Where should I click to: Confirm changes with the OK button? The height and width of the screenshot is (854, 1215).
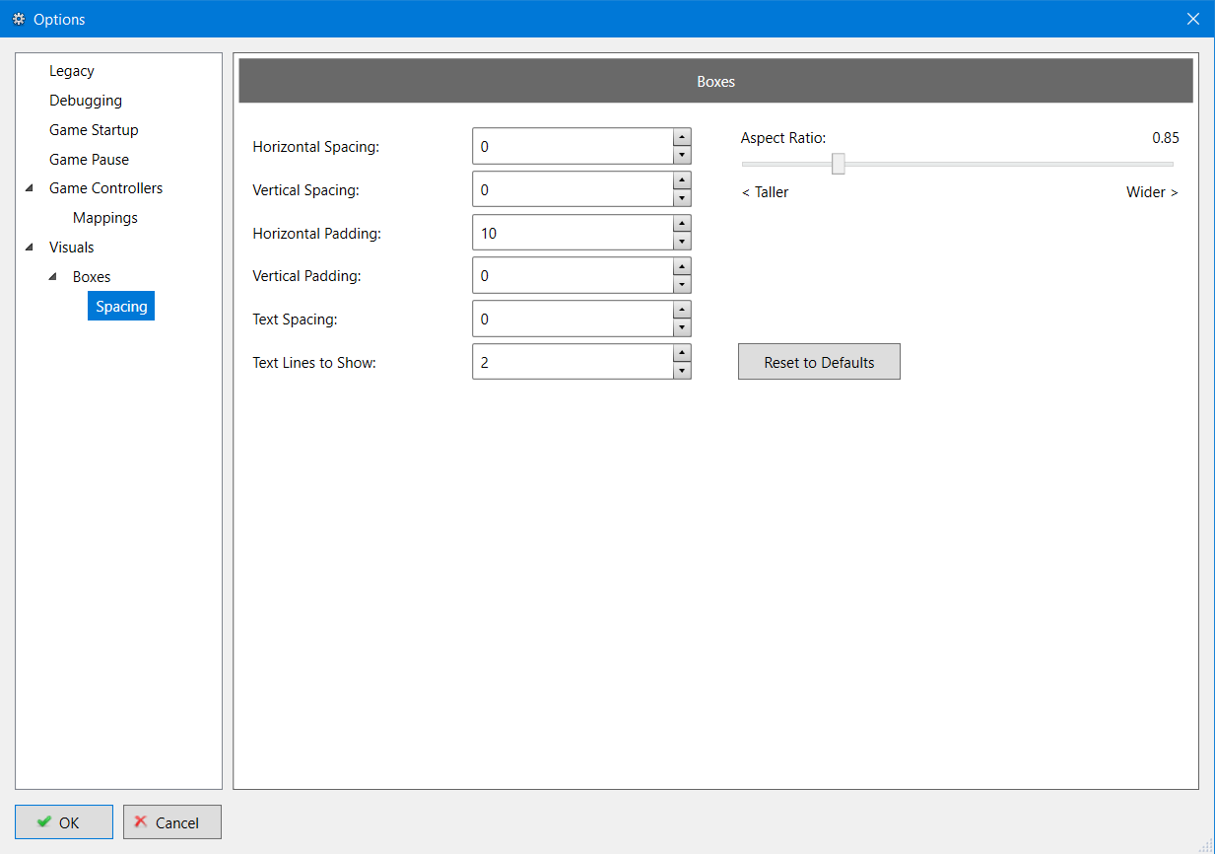[x=64, y=822]
